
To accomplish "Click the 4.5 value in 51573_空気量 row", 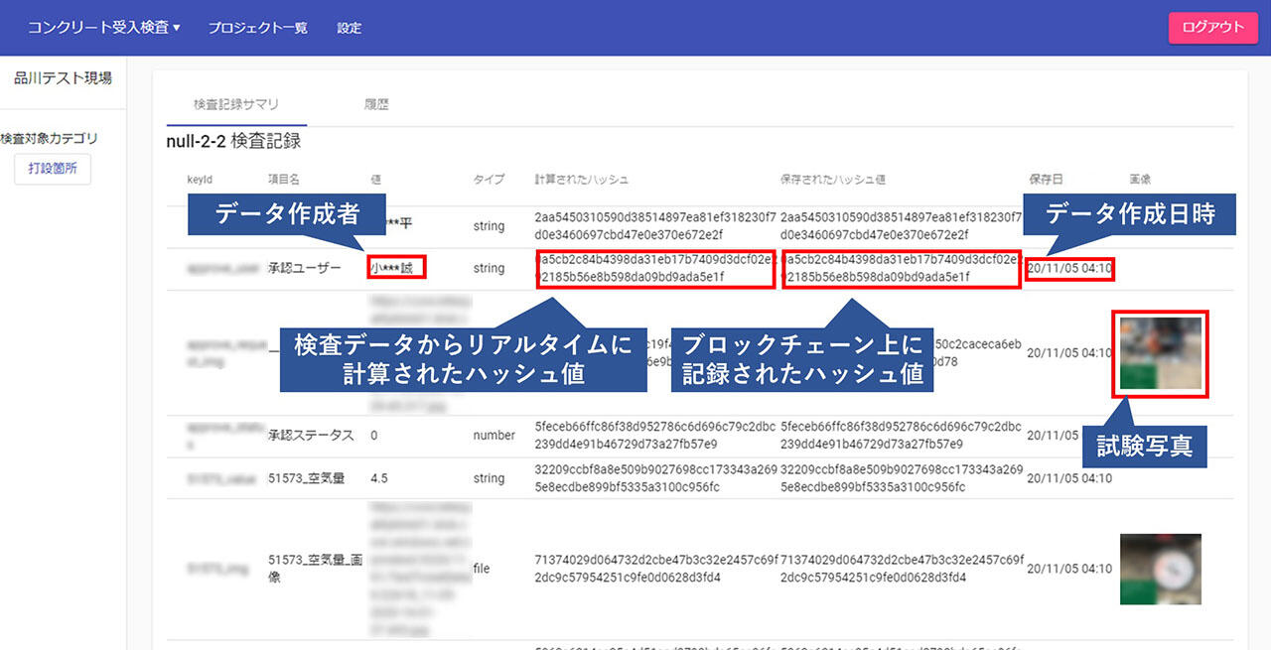I will [378, 478].
